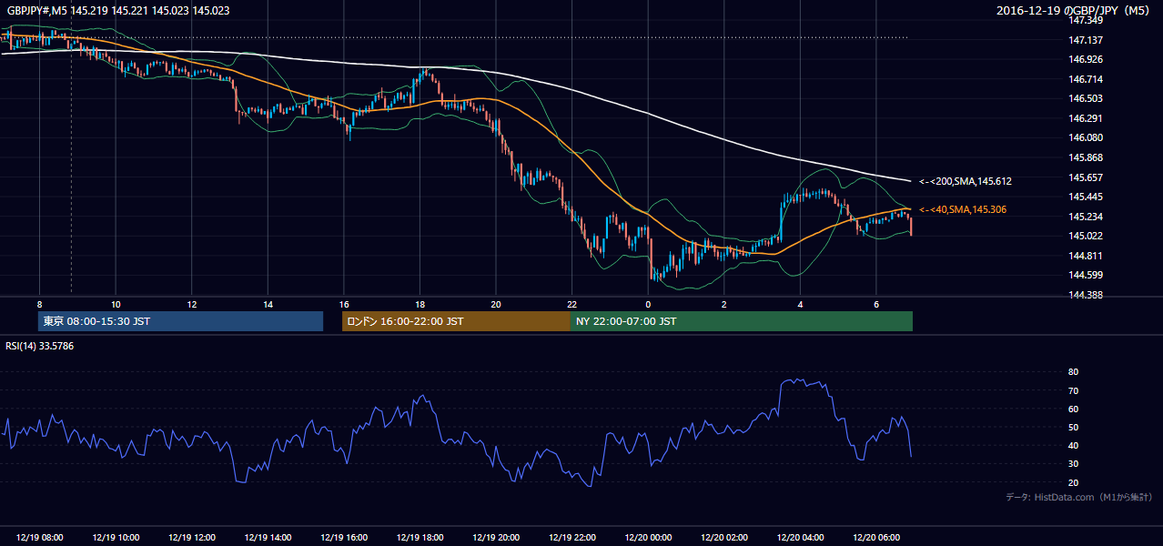Click price axis value 145.022
1163x546 pixels.
[1086, 236]
